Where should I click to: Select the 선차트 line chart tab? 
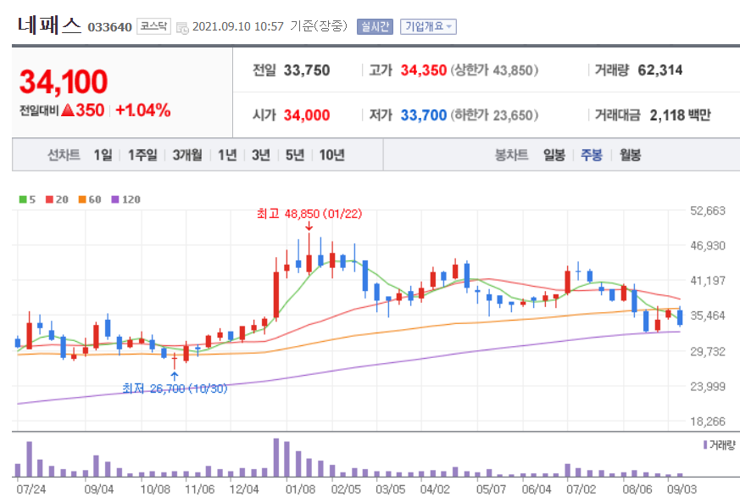point(63,156)
